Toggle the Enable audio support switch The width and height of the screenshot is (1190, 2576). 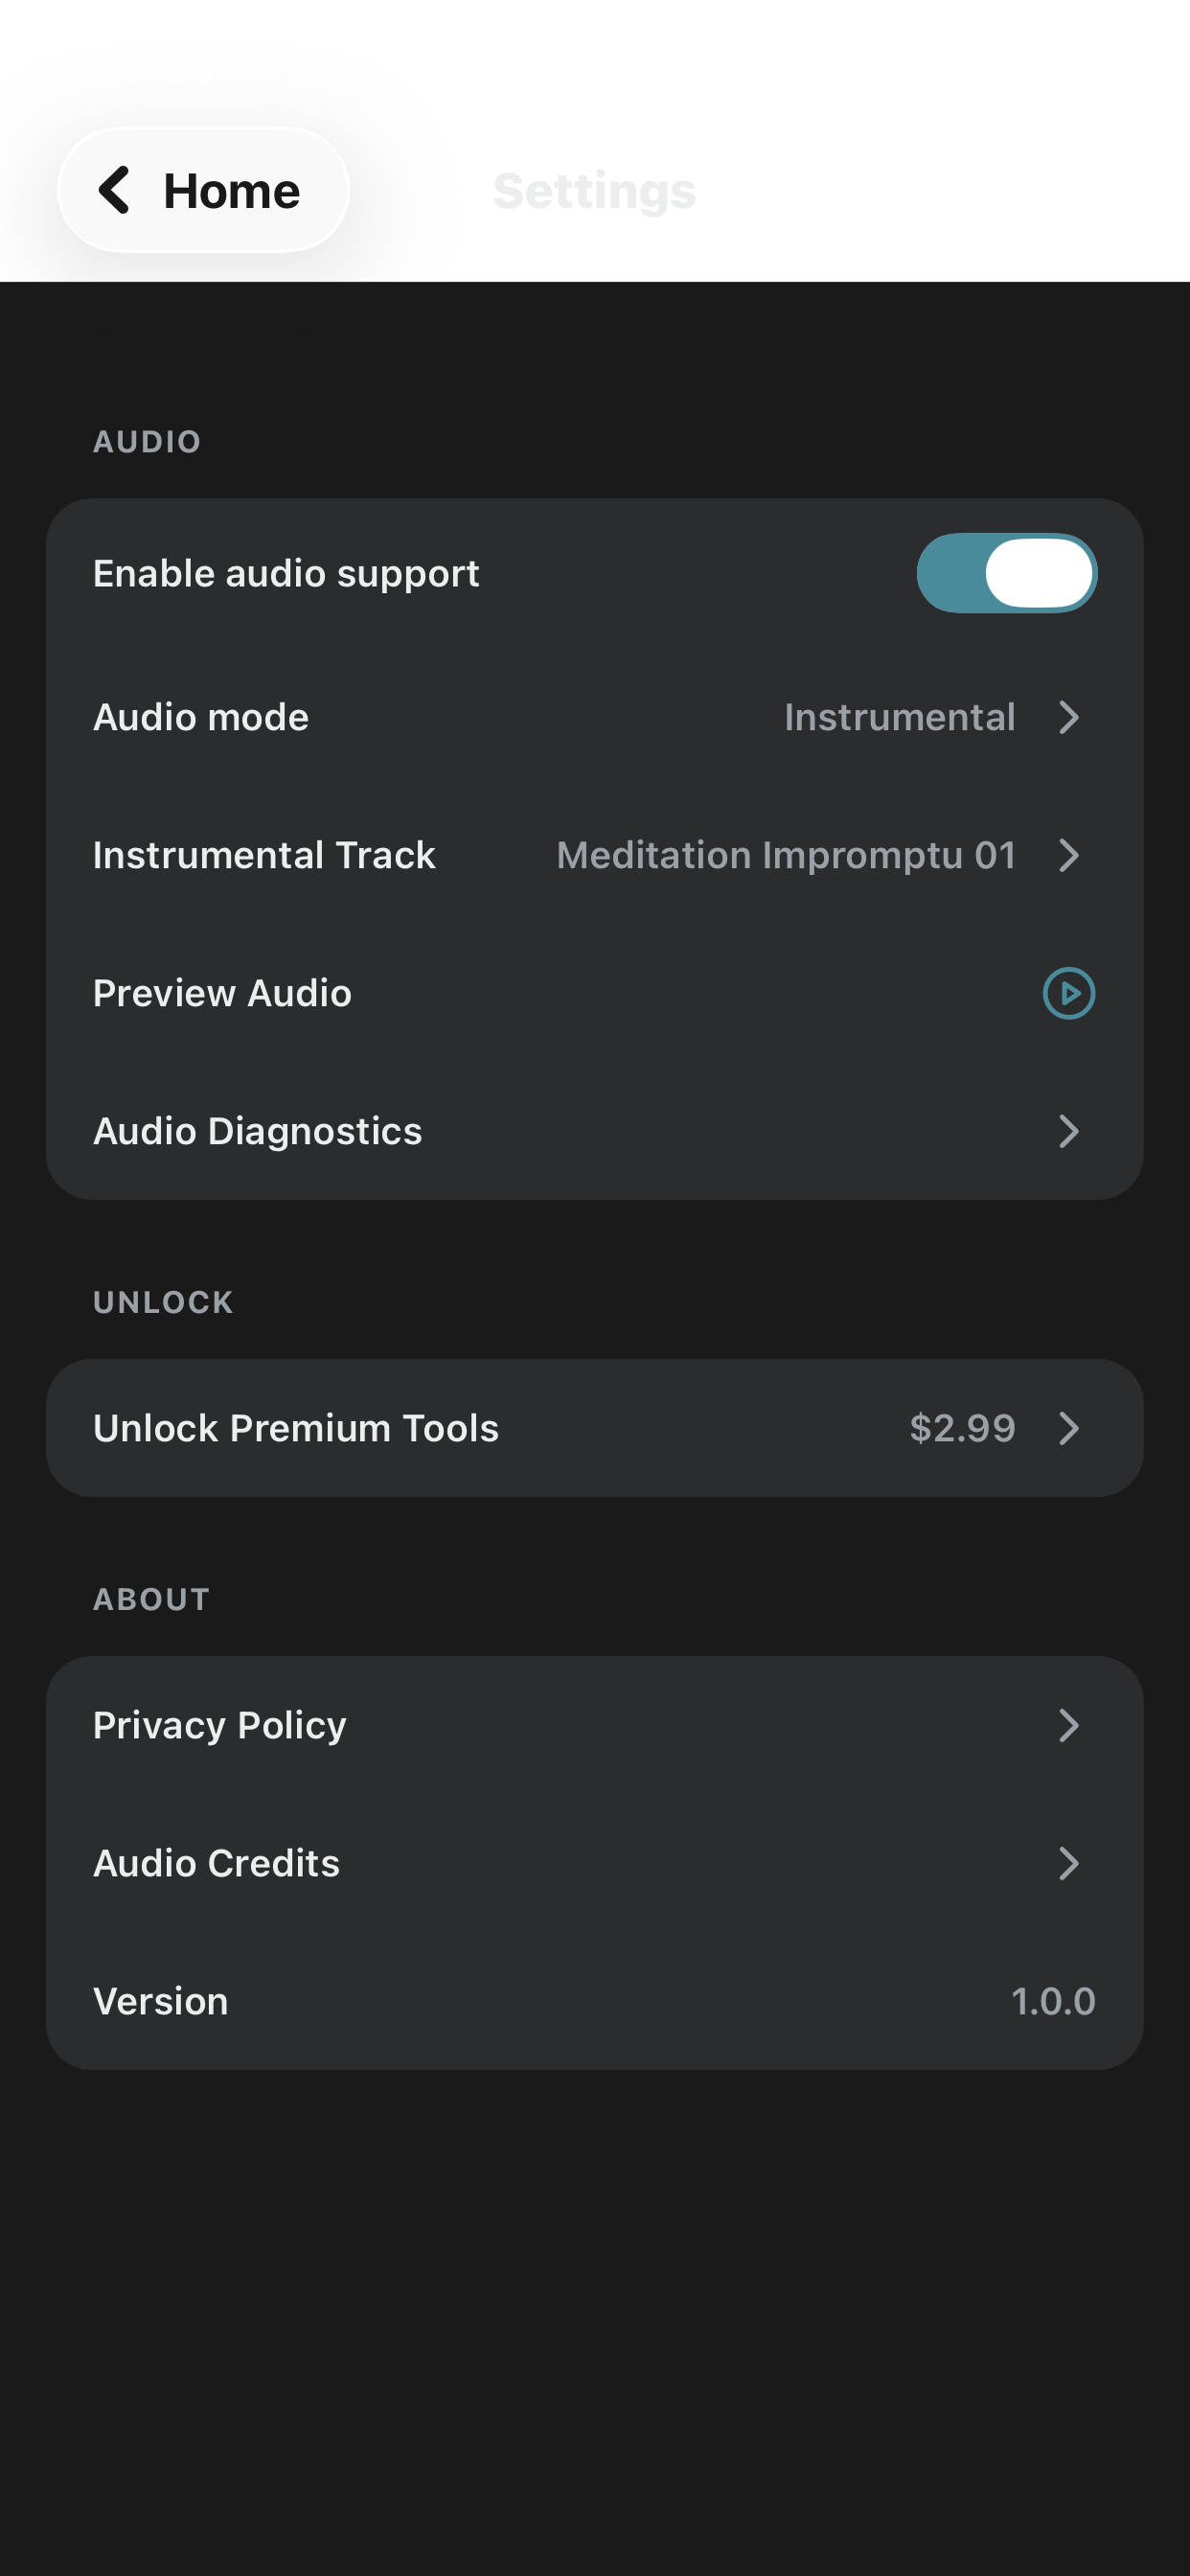coord(1006,573)
